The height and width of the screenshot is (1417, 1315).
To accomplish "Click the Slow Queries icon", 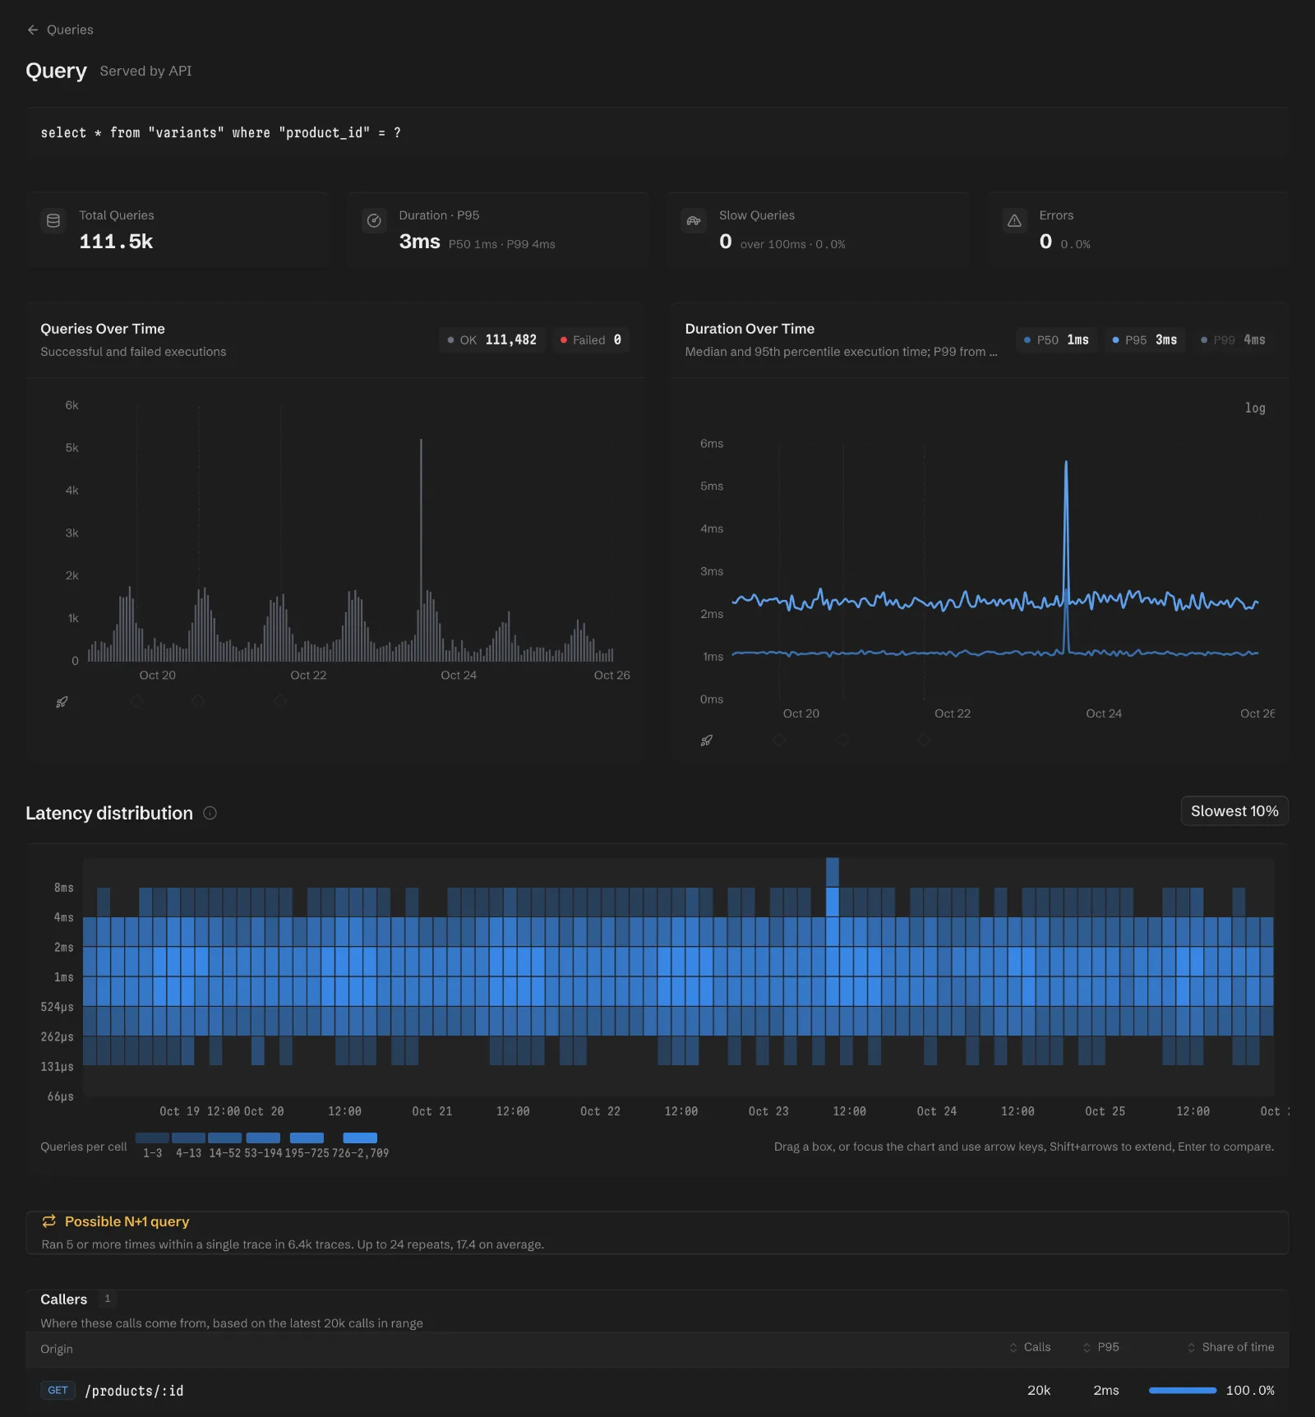I will [694, 220].
